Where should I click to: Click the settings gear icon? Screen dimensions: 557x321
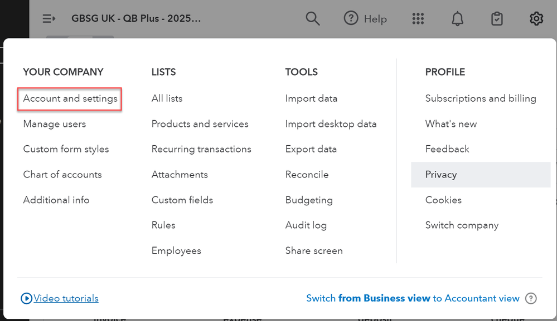pos(536,18)
